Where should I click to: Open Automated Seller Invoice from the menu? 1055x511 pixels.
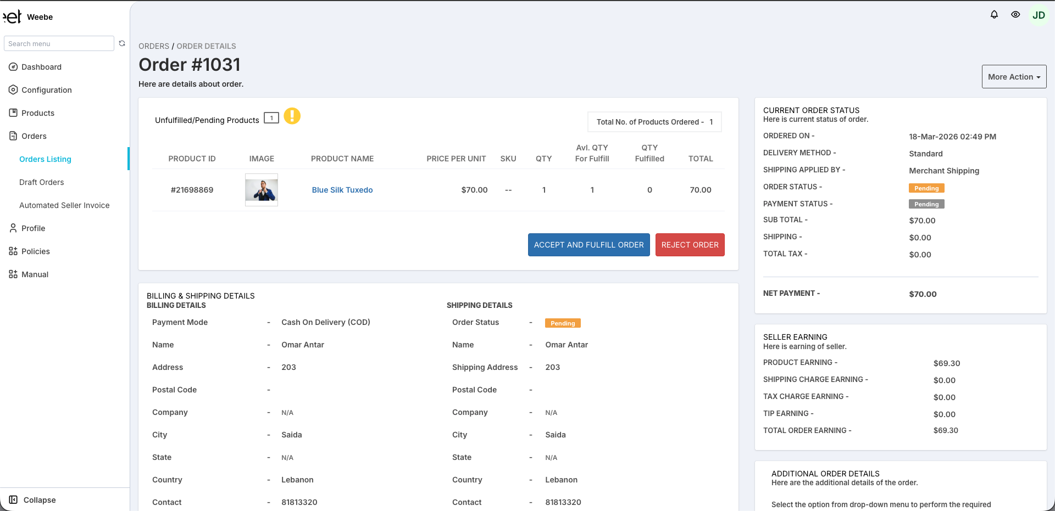coord(64,205)
